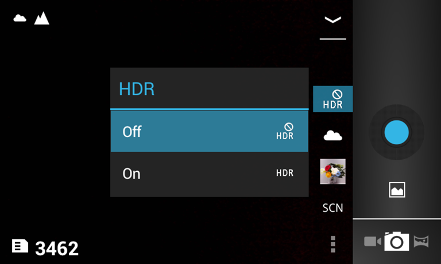Select the photo camera mode icon
This screenshot has height=264, width=441.
[397, 241]
